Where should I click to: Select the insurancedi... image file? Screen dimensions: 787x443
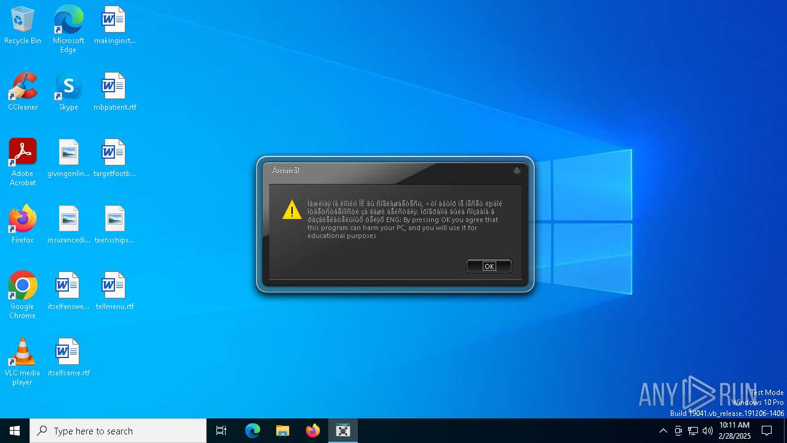tap(68, 225)
